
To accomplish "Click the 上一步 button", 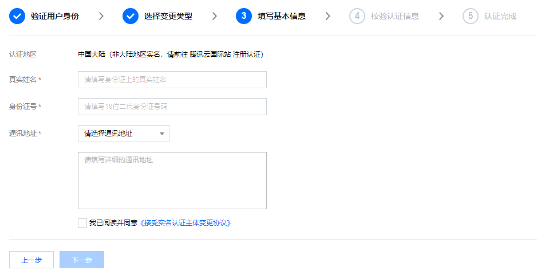I will (31, 260).
